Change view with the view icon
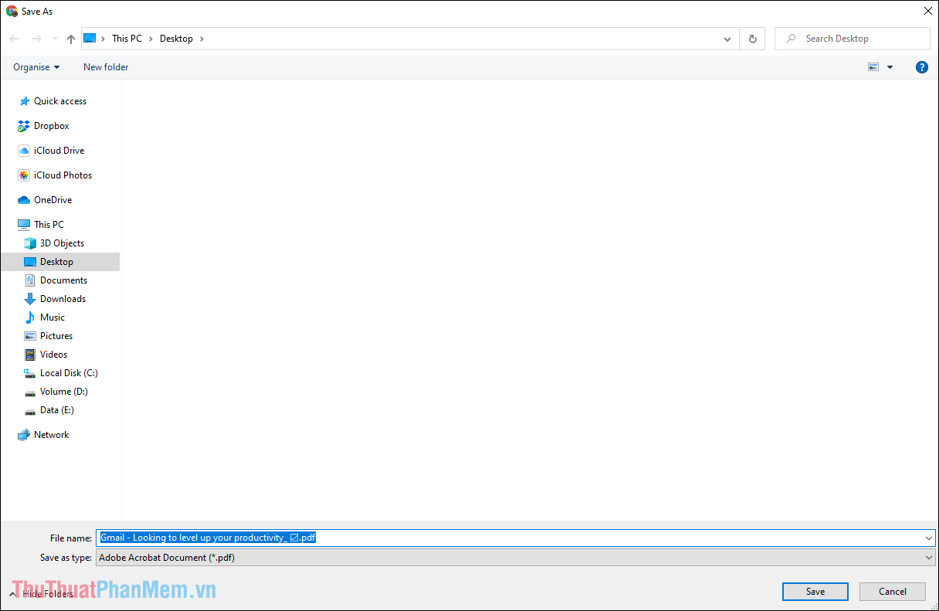 (873, 67)
